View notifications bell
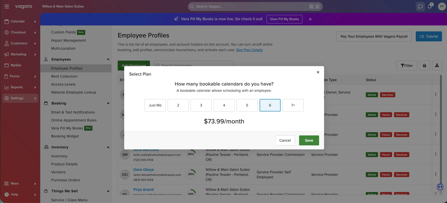The image size is (447, 203). coord(430,6)
